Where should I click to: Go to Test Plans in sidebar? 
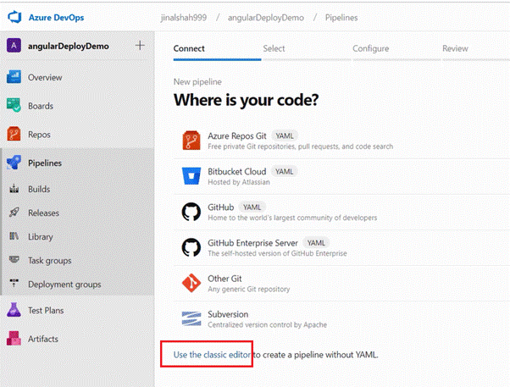46,310
